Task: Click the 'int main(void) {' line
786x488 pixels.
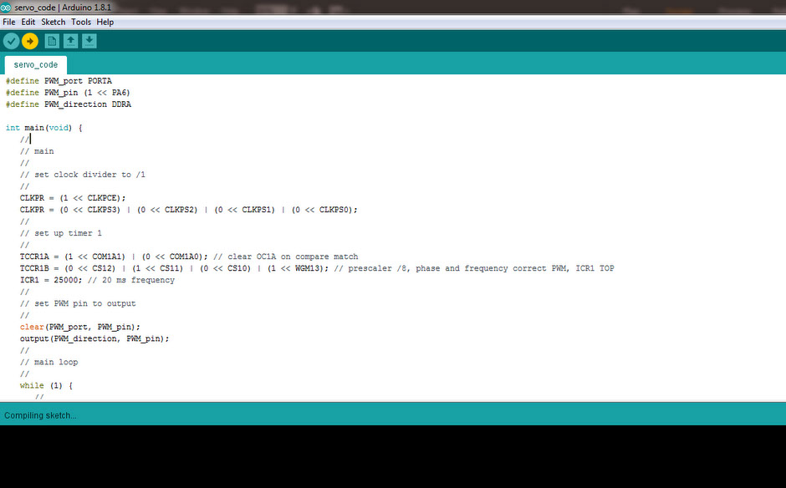Action: (43, 128)
